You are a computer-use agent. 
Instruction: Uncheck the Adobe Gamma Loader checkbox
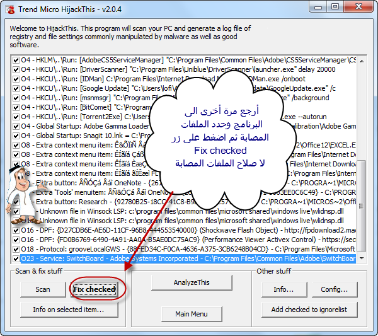tap(16, 126)
